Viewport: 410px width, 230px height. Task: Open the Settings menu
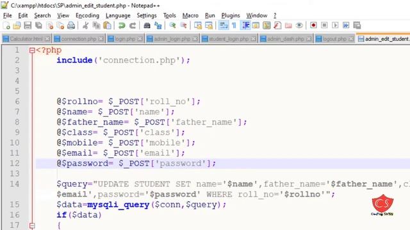(147, 15)
